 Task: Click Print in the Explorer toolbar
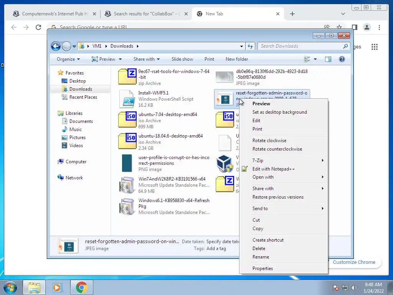(209, 59)
